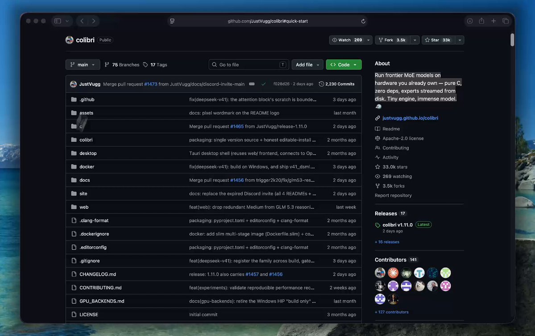Expand the Fork options dropdown arrow
Image resolution: width=535 pixels, height=336 pixels.
[x=415, y=40]
